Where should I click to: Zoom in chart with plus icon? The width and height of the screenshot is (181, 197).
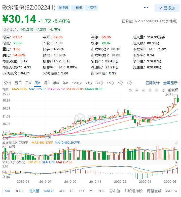point(137,90)
